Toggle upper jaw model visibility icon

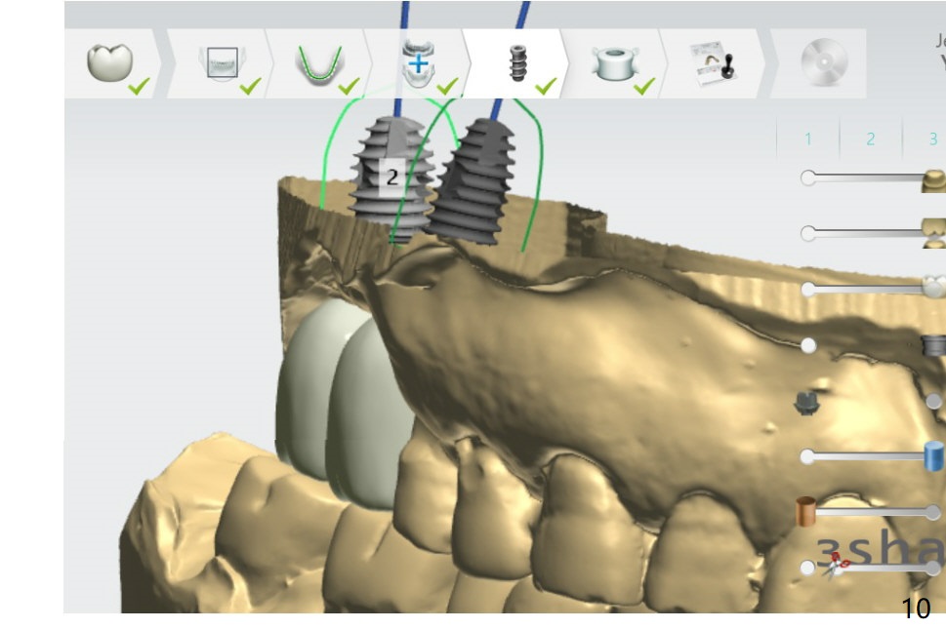pyautogui.click(x=934, y=178)
